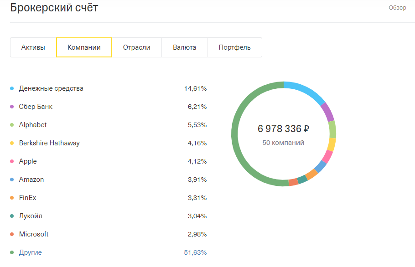This screenshot has height=267, width=415.
Task: Click the 6,21% value for Сбер Банк
Action: click(x=197, y=107)
